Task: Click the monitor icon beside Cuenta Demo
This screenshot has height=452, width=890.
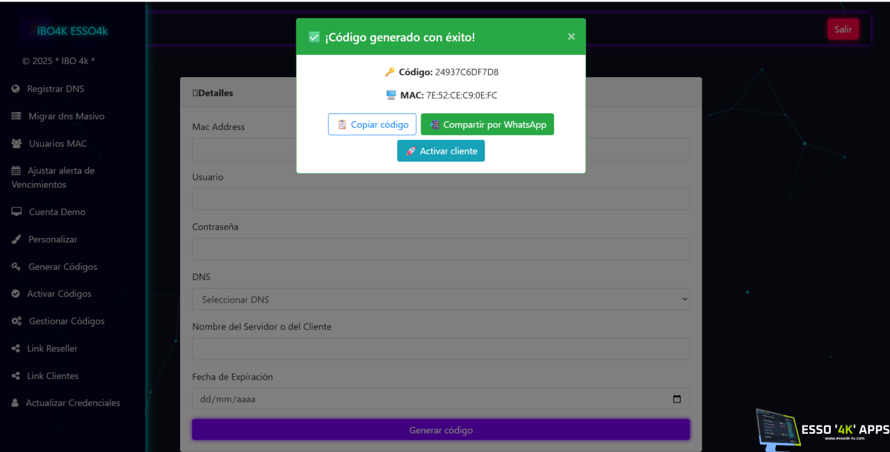Action: click(17, 212)
